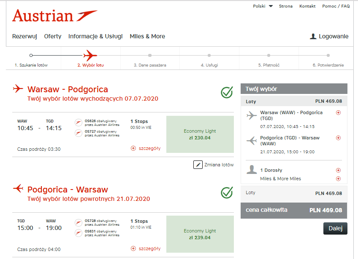The width and height of the screenshot is (358, 259).
Task: Click the Twój wybór panel header
Action: 294,89
